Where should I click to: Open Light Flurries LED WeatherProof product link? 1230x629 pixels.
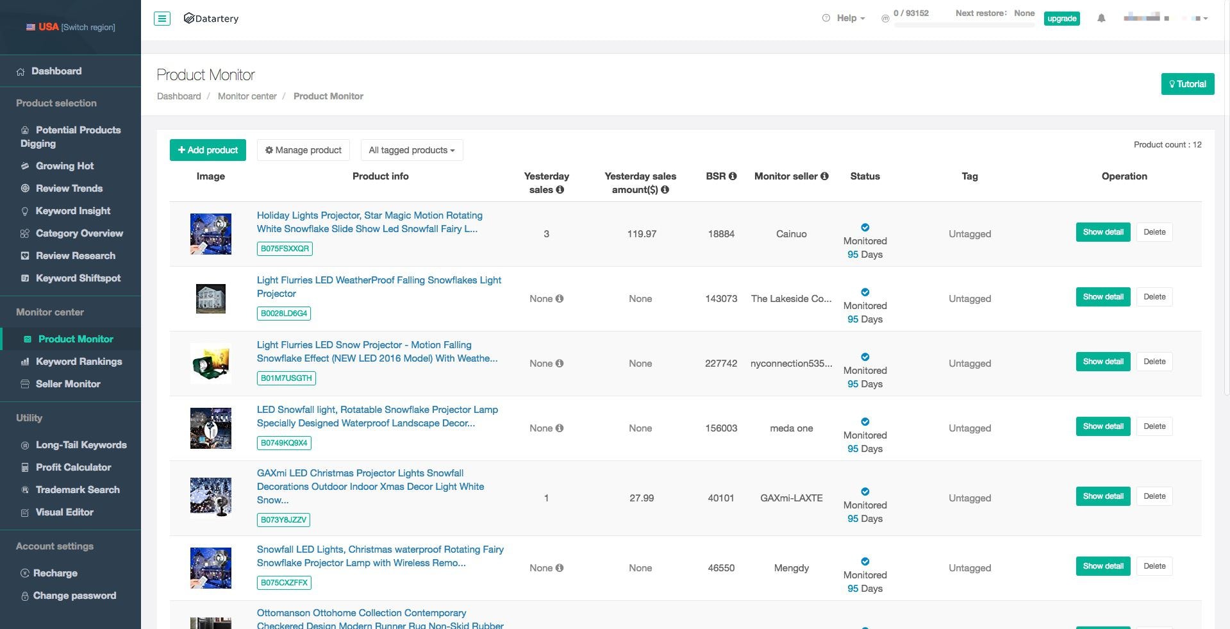(379, 287)
